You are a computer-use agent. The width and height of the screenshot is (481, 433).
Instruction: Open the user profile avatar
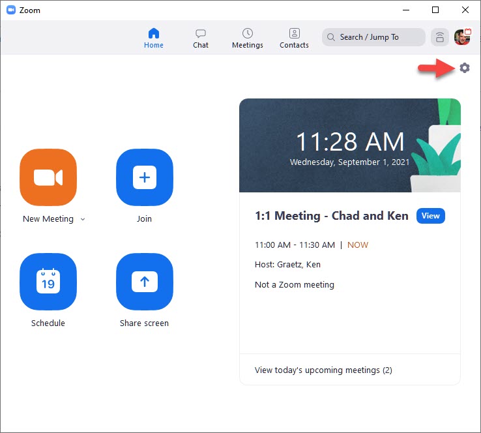point(462,37)
